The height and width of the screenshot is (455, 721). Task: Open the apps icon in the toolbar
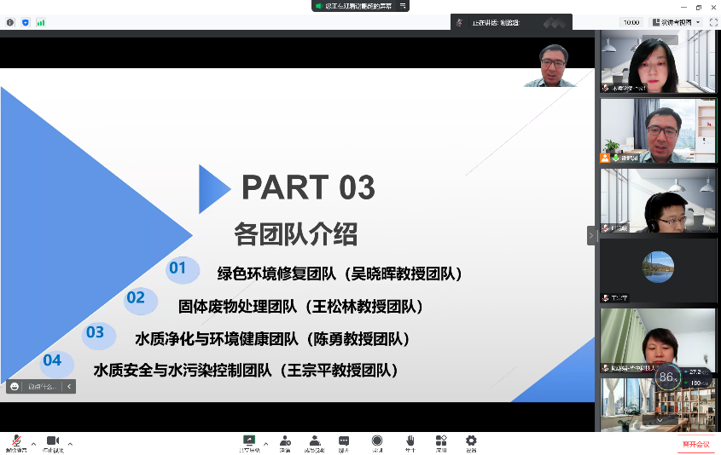[x=441, y=441]
